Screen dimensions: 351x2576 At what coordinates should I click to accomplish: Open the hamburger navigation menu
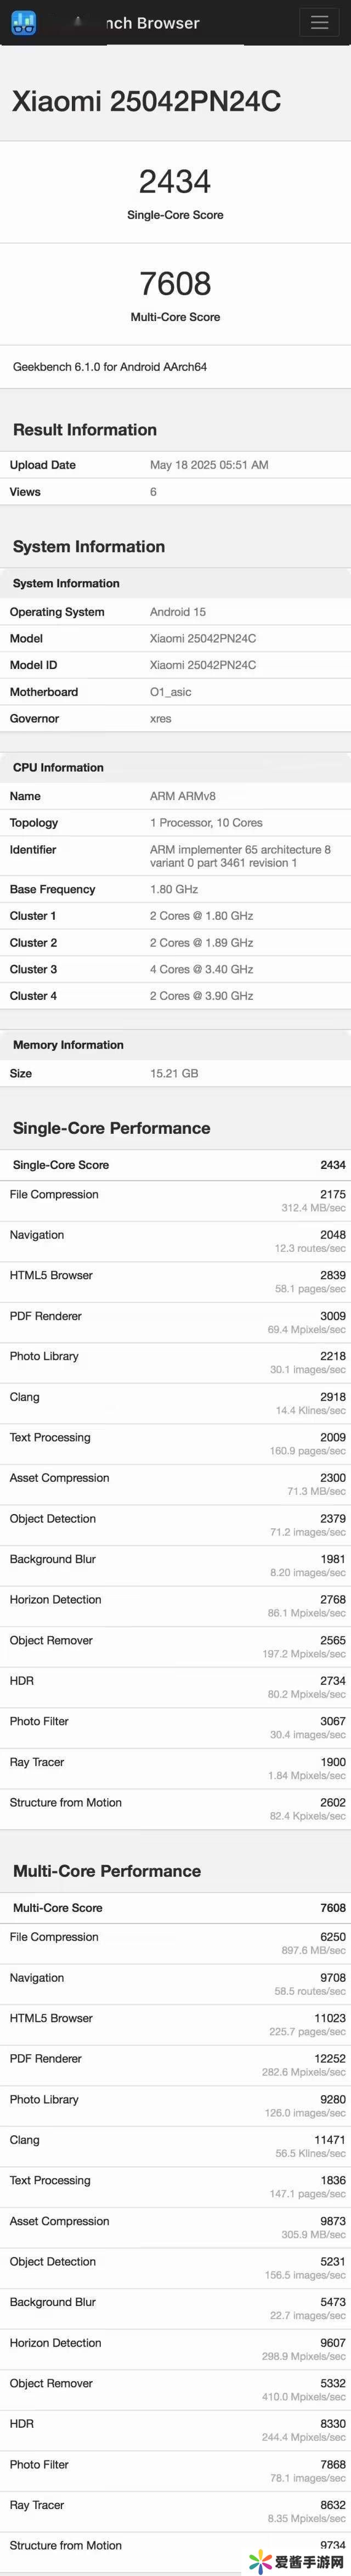(x=319, y=22)
